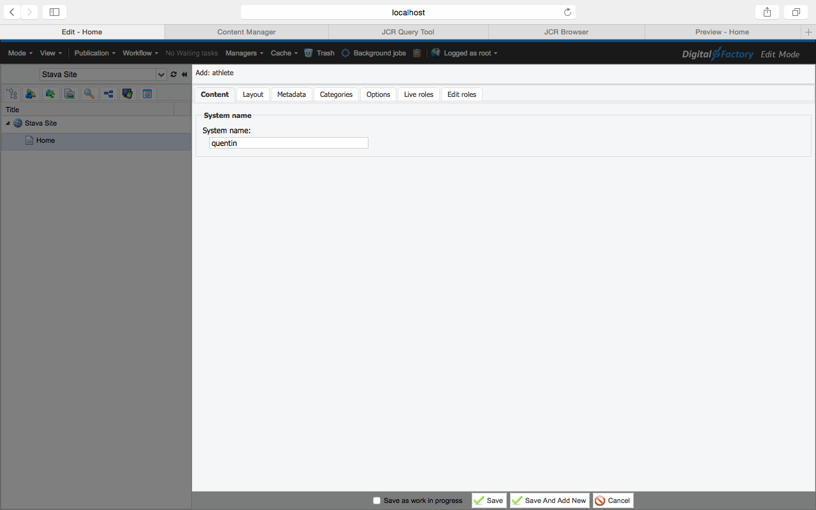Open the images files panel tab

click(x=69, y=94)
